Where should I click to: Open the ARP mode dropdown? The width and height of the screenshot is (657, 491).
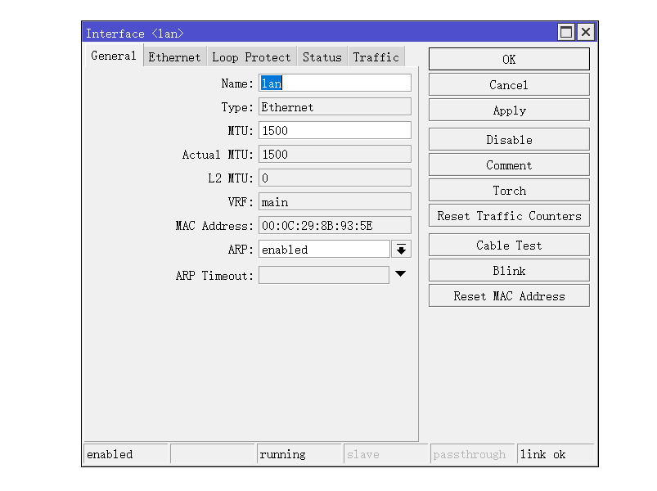(x=401, y=250)
